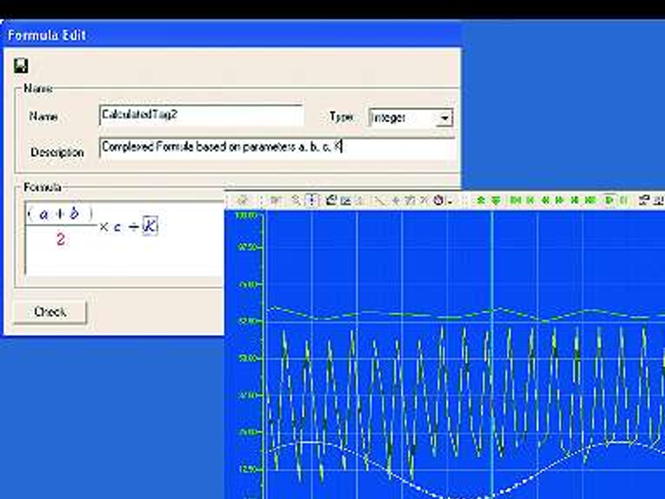Viewport: 665px width, 499px height.
Task: Click the green skip-to-start navigation icon
Action: [x=516, y=200]
